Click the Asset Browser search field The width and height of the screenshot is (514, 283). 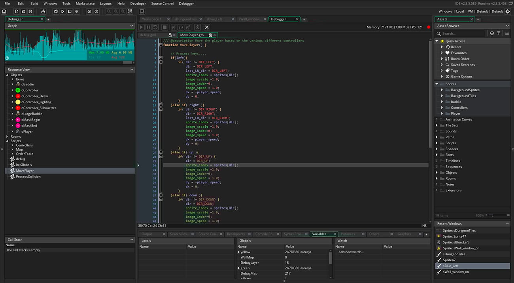(461, 34)
